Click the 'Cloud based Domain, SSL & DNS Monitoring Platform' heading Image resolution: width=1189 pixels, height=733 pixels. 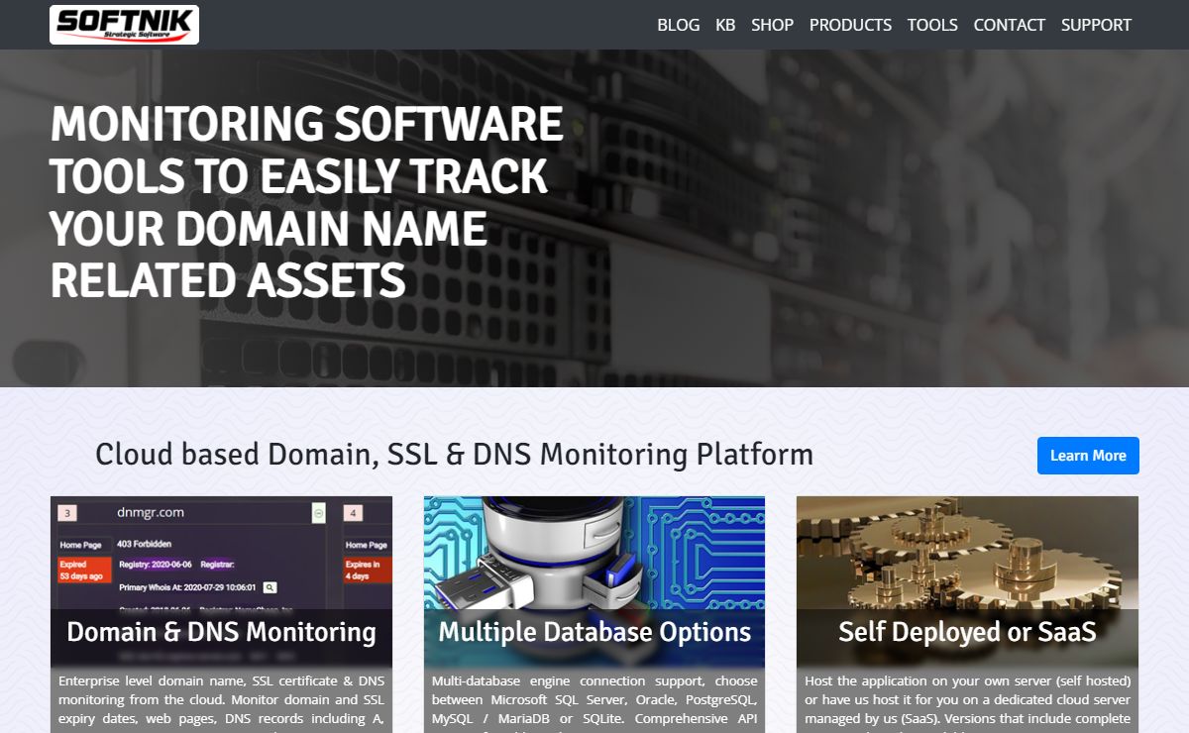pyautogui.click(x=454, y=455)
